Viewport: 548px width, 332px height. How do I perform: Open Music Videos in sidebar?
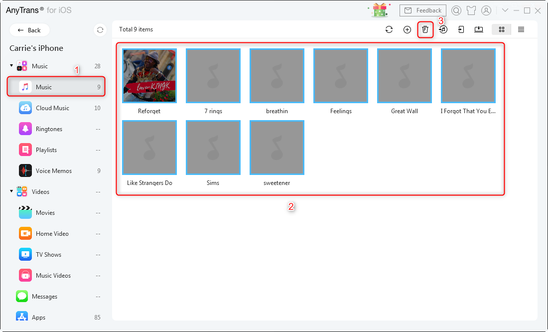pyautogui.click(x=56, y=276)
